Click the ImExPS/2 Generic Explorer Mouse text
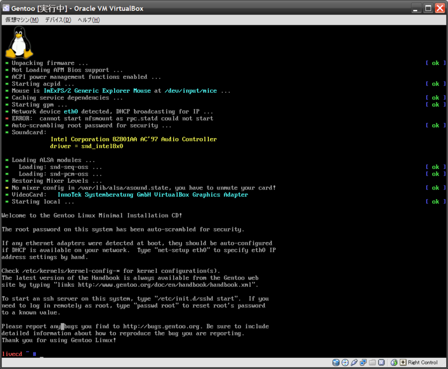 coord(97,91)
